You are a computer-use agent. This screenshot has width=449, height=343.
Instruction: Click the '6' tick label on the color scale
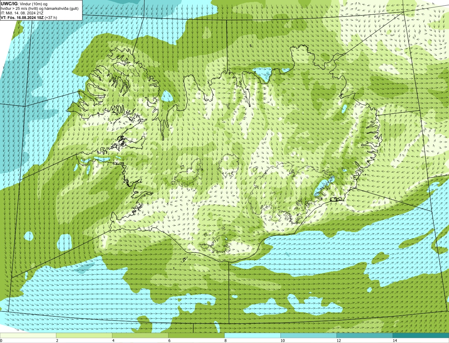pyautogui.click(x=169, y=341)
